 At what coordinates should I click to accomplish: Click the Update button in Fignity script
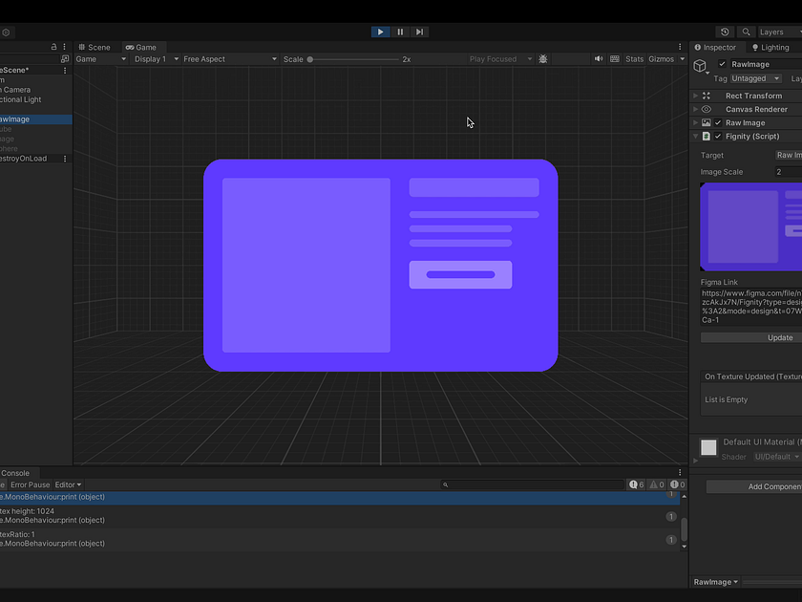[779, 337]
